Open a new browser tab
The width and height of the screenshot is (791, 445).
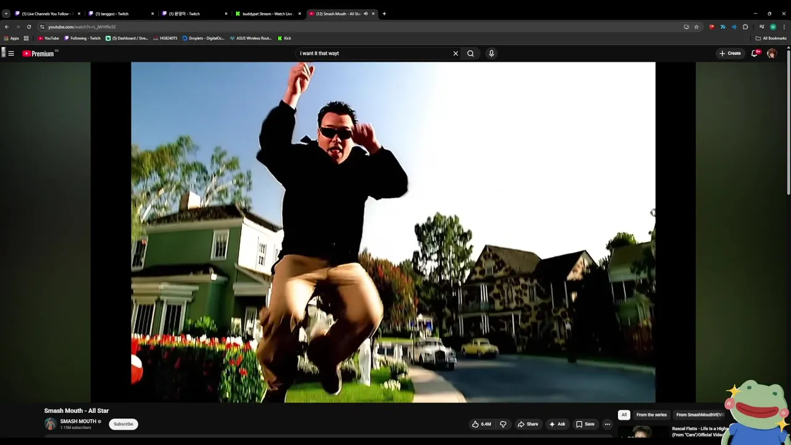pyautogui.click(x=384, y=14)
